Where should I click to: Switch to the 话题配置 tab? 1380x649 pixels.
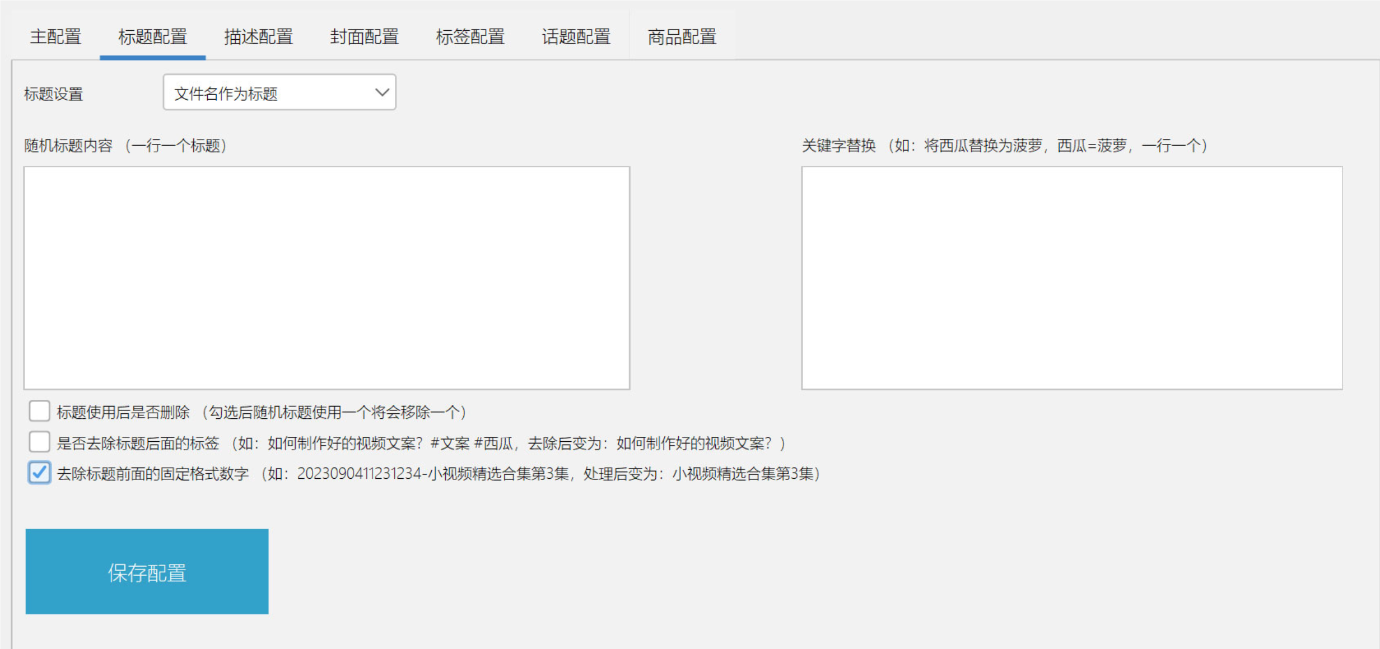[x=576, y=36]
